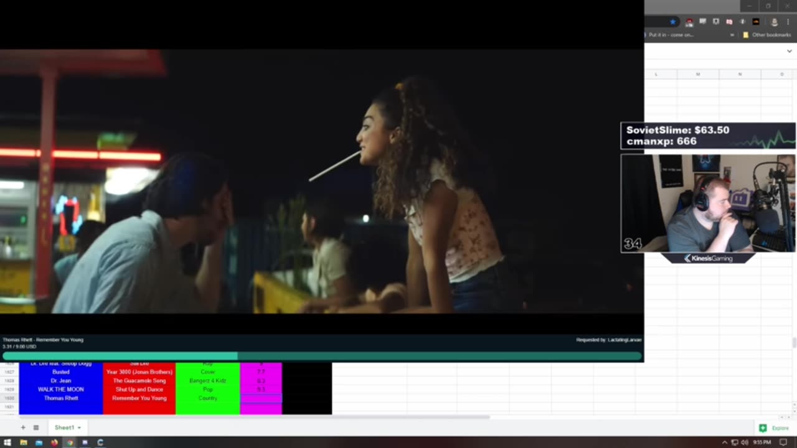This screenshot has width=797, height=448.
Task: Open the volume control in system tray
Action: point(745,442)
